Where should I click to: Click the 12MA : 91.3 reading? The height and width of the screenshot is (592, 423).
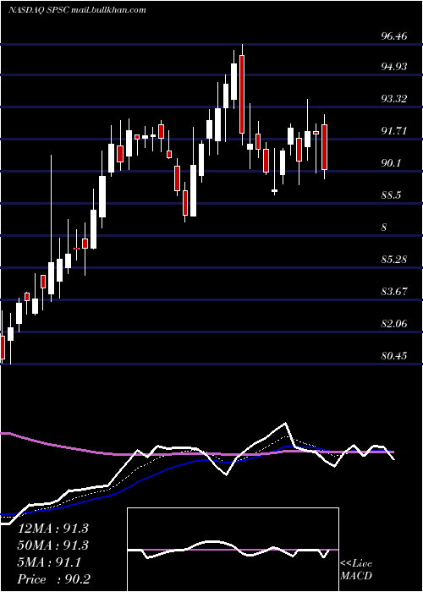point(53,529)
